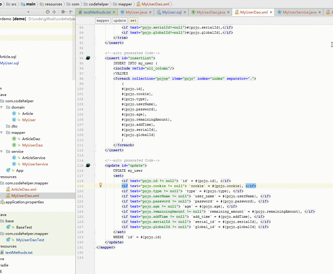Close the MyUserDao.xml editor tab
Viewport: 333px width, 274px height.
(x=271, y=12)
